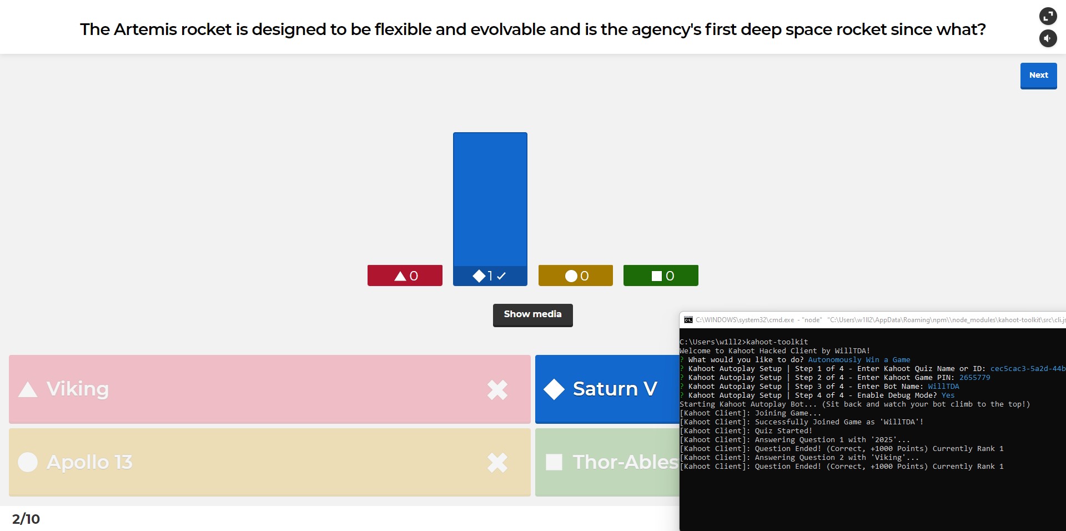Click the diamond icon beside Saturn V
Screen dimensions: 1066x531
(554, 389)
